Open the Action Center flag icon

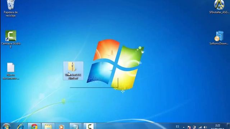click(x=189, y=128)
